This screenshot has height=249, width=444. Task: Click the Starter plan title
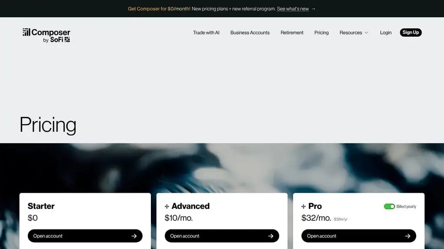(41, 206)
